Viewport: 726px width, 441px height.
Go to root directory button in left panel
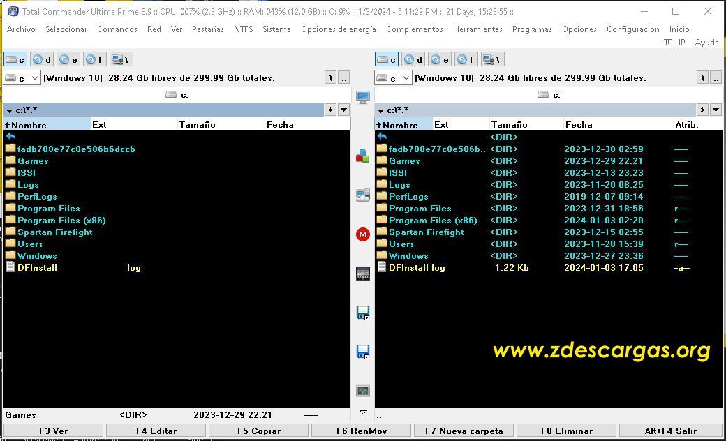tap(331, 77)
